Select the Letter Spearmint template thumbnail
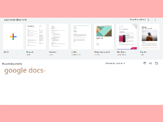Screen dimensions: 163x122 coord(81,37)
